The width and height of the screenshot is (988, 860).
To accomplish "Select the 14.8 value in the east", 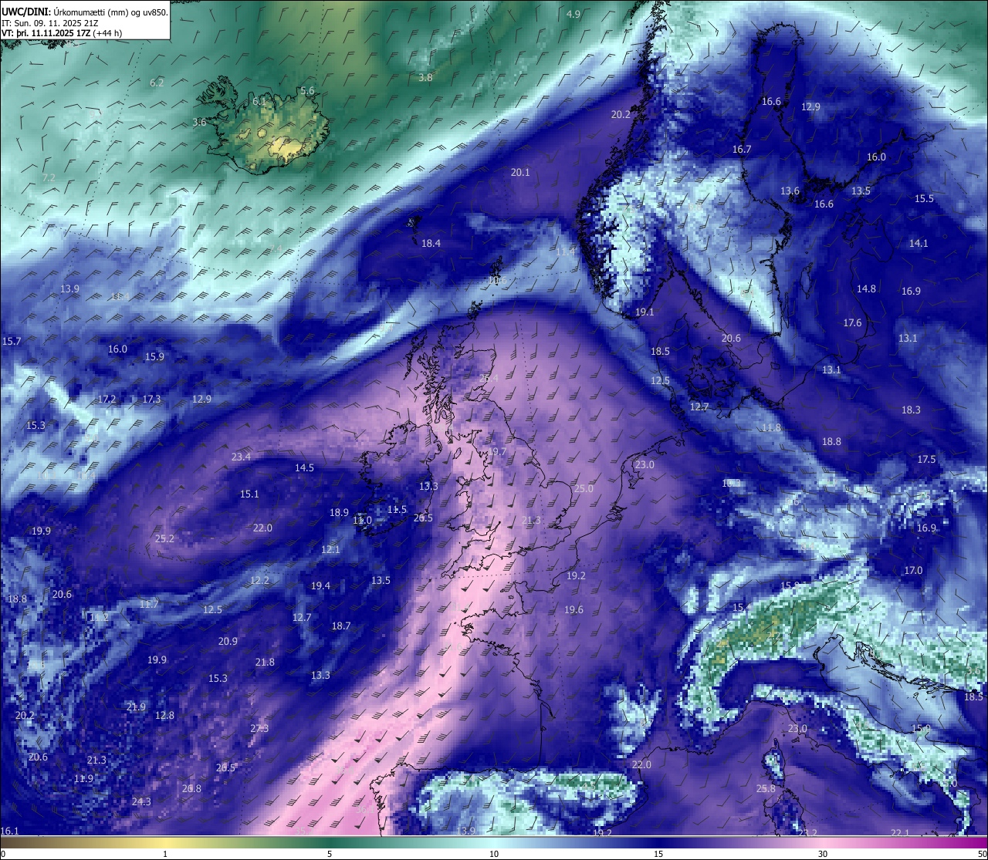I will (866, 289).
